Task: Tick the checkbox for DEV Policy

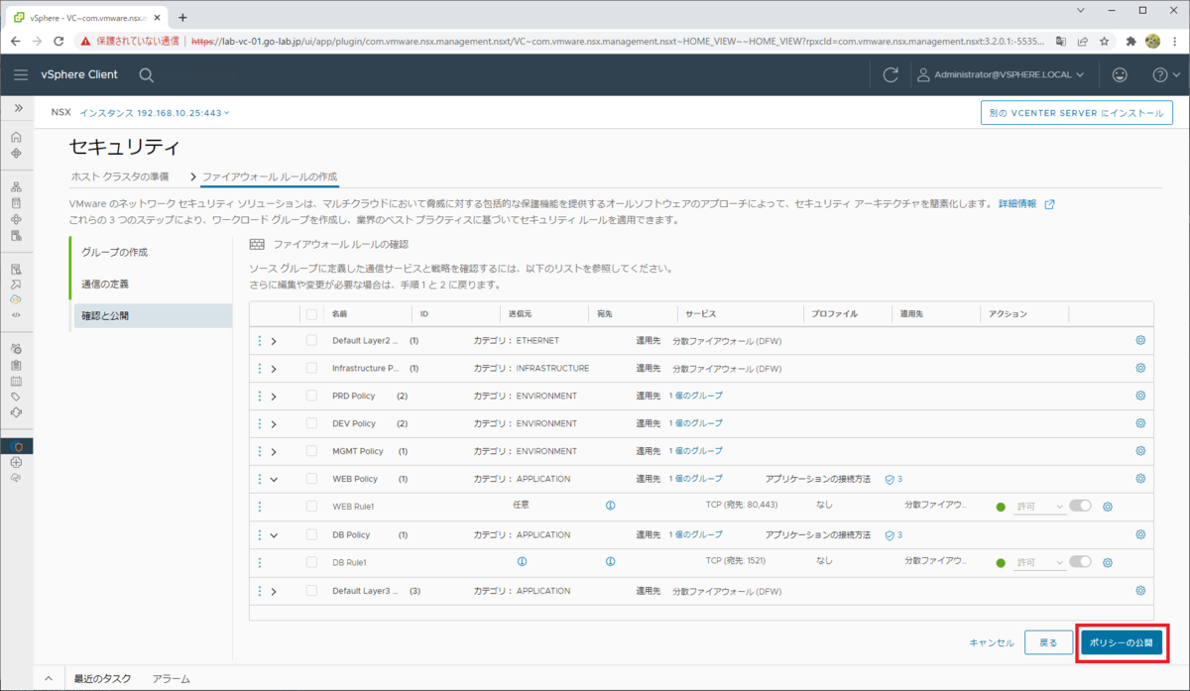Action: (312, 423)
